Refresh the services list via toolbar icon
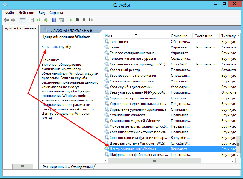Image resolution: width=243 pixels, height=179 pixels. tap(38, 20)
